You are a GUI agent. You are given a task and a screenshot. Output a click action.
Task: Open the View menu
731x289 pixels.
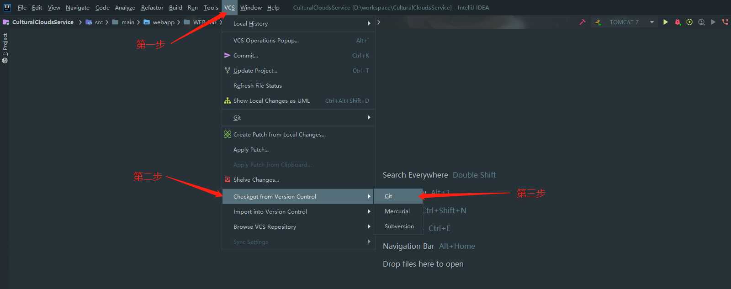pos(54,7)
